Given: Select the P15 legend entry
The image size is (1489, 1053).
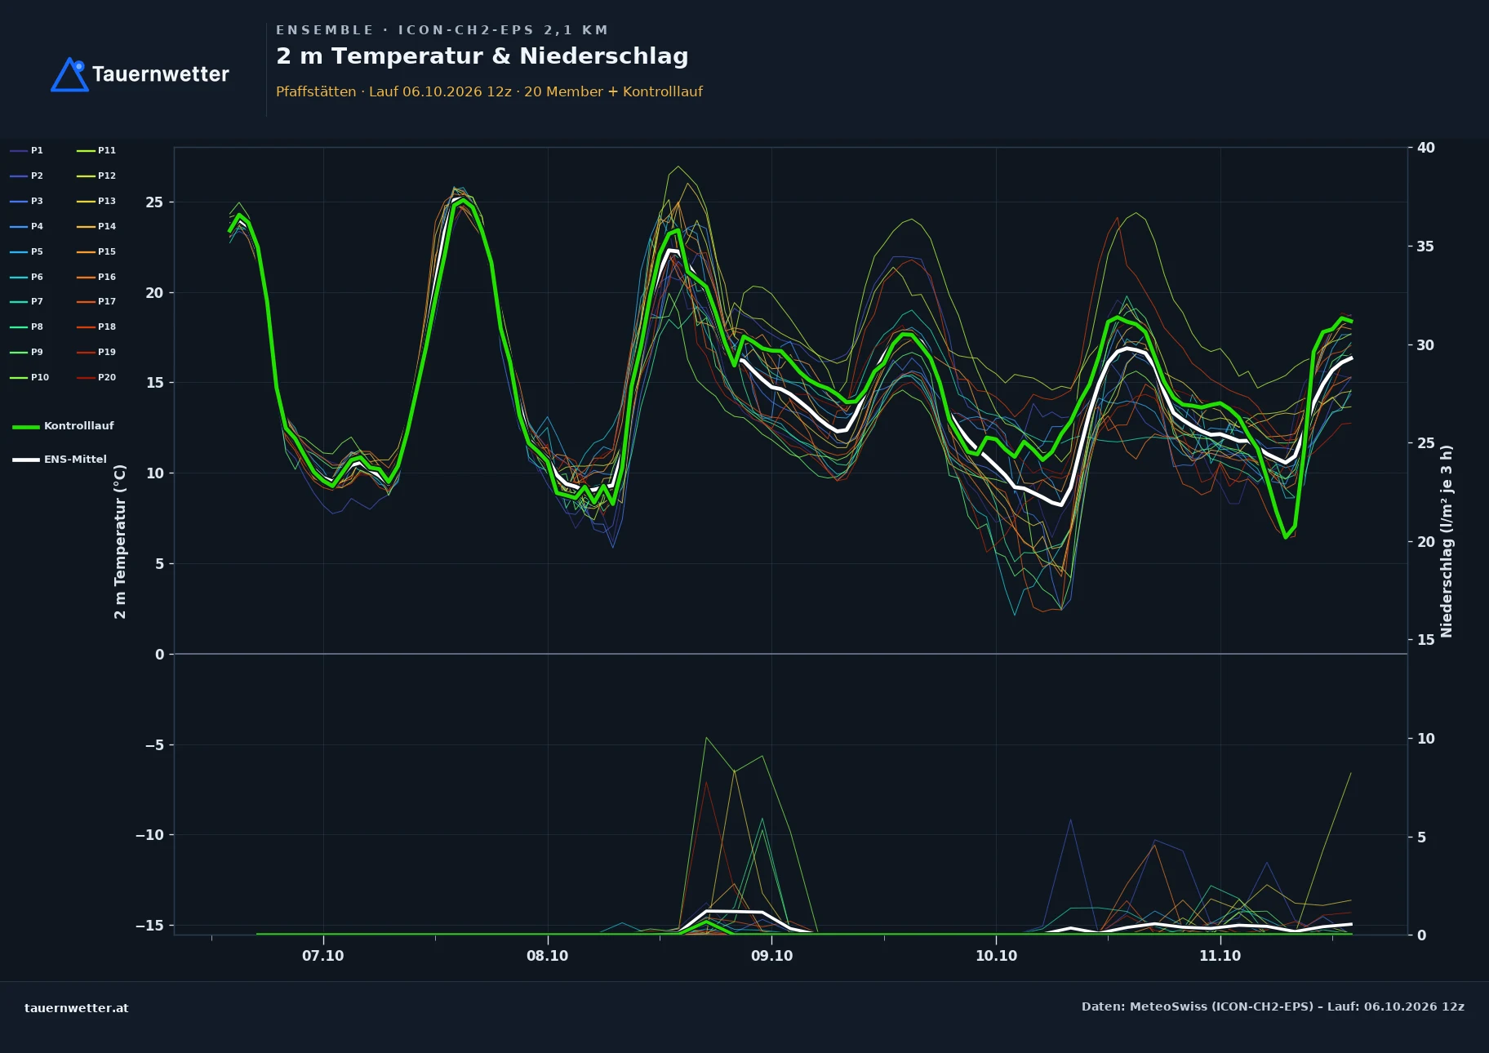Looking at the screenshot, I should 96,251.
